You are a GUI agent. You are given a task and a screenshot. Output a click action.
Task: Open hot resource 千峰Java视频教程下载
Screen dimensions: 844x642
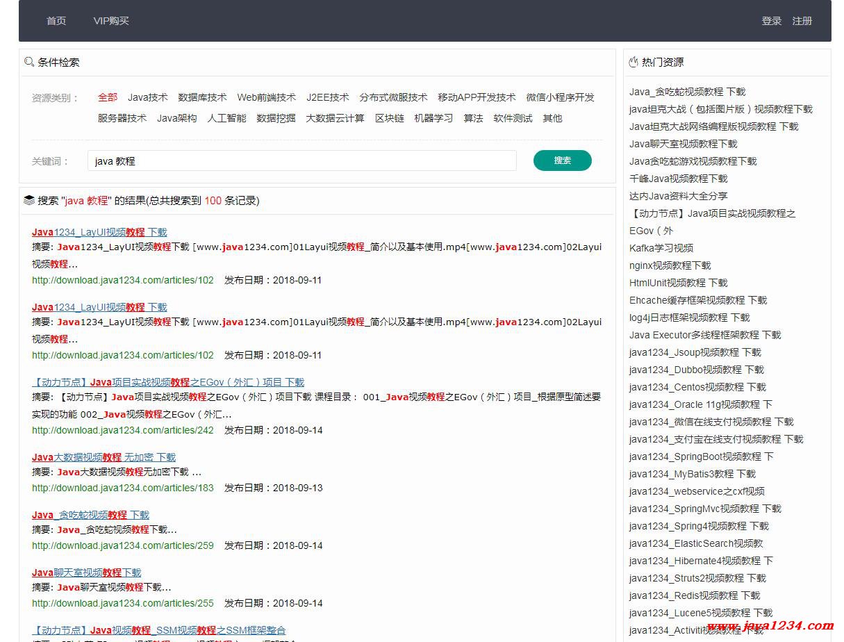[x=679, y=179]
